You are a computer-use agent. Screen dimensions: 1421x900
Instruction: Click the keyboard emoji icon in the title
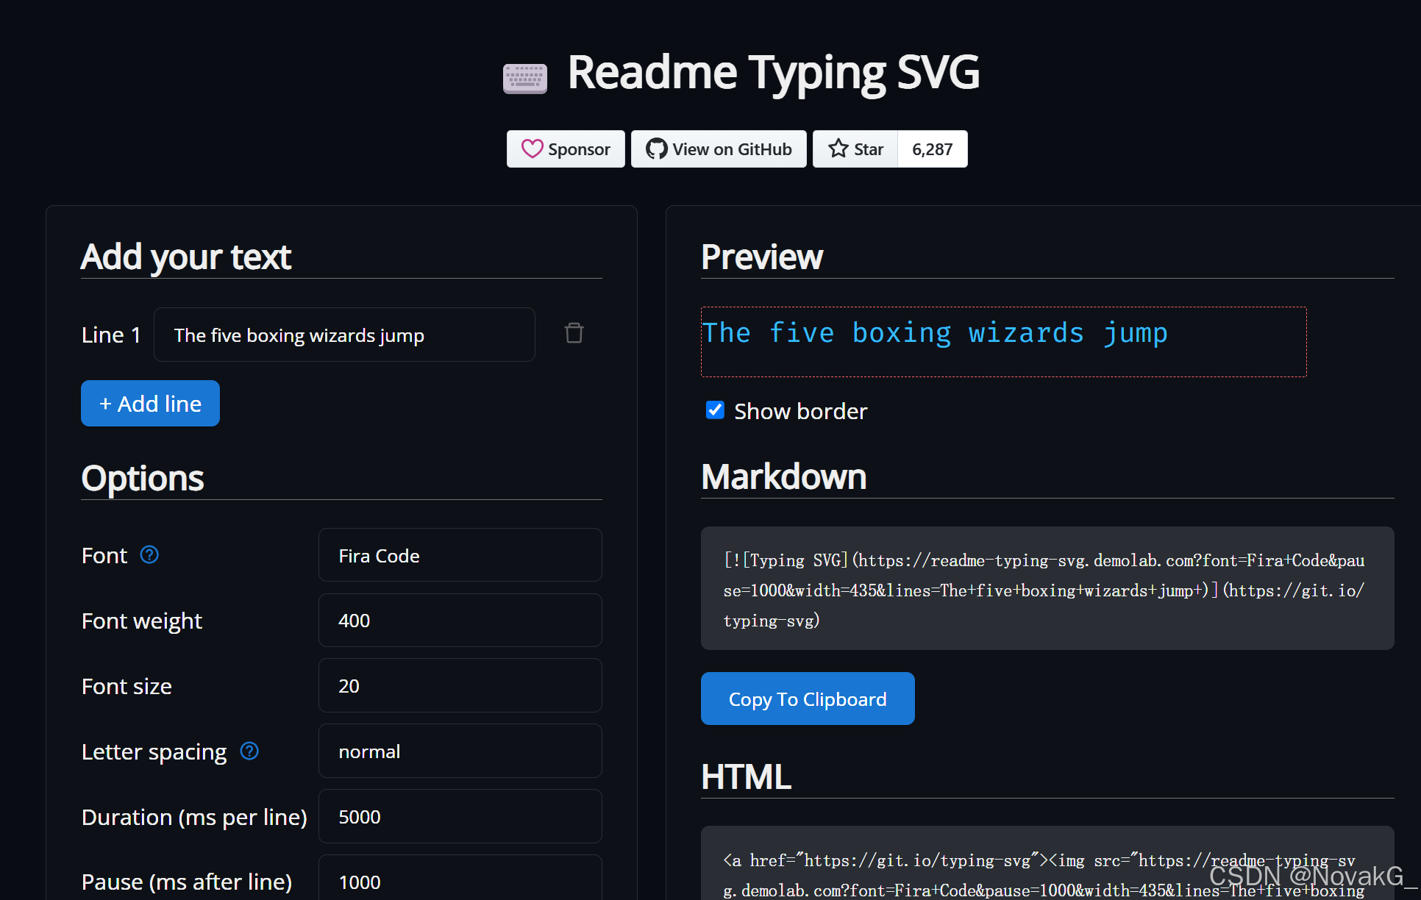tap(524, 78)
